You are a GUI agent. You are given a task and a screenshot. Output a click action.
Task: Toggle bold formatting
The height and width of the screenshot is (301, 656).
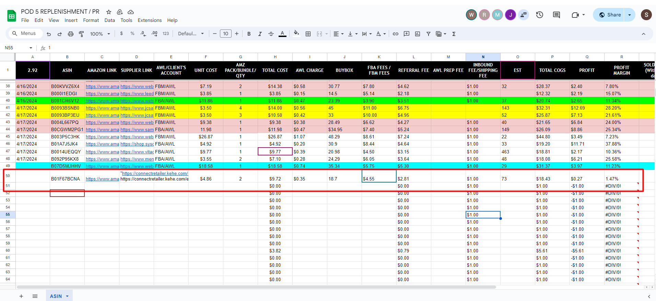249,34
